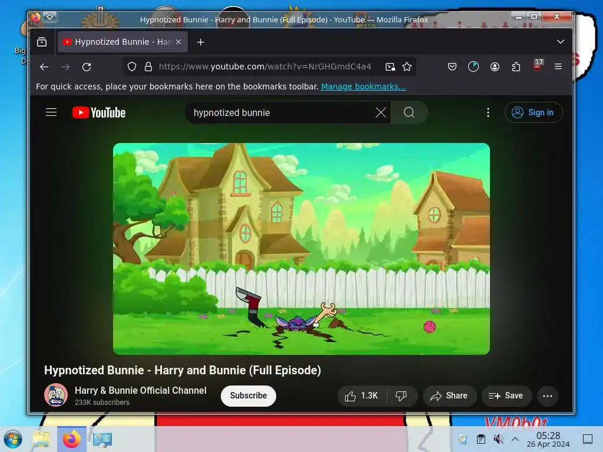Viewport: 603px width, 452px height.
Task: Like the video with thumbs up
Action: click(x=362, y=396)
